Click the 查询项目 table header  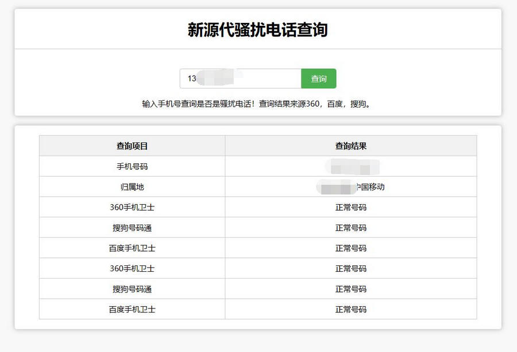tap(132, 146)
